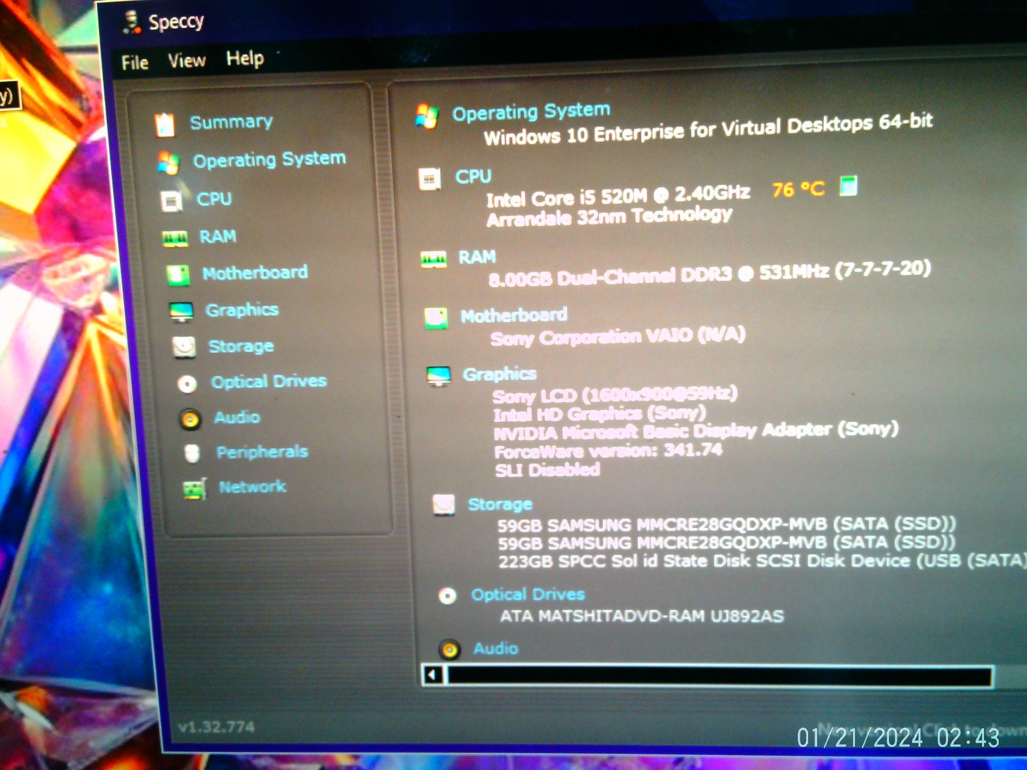Open Summary section in sidebar

click(231, 121)
